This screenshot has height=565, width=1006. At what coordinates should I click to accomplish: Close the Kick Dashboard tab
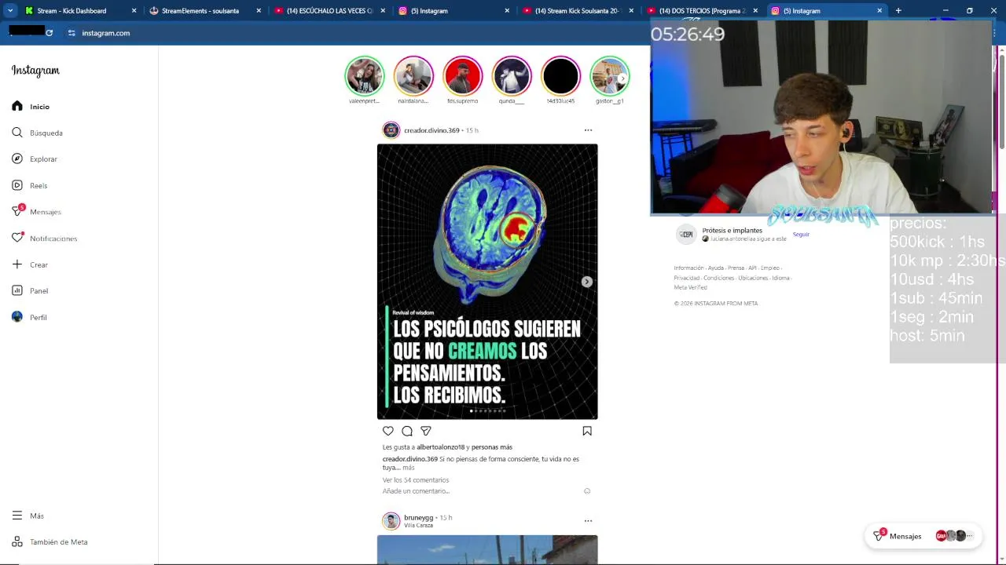coord(134,11)
